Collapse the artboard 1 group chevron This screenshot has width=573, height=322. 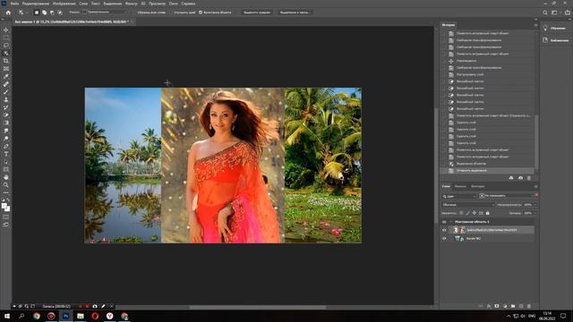(x=450, y=222)
